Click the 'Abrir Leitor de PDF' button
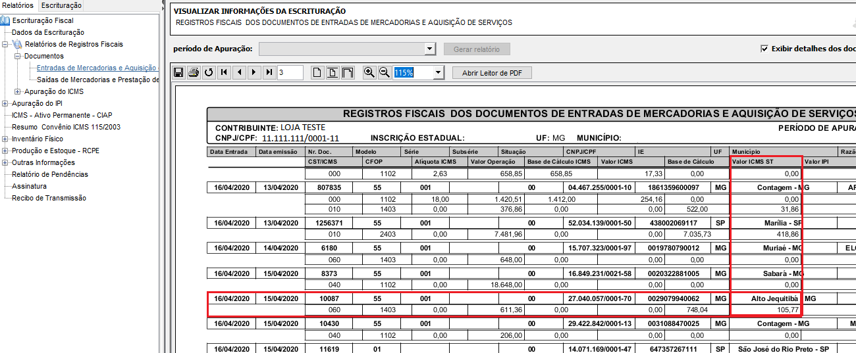The image size is (856, 353). [491, 72]
